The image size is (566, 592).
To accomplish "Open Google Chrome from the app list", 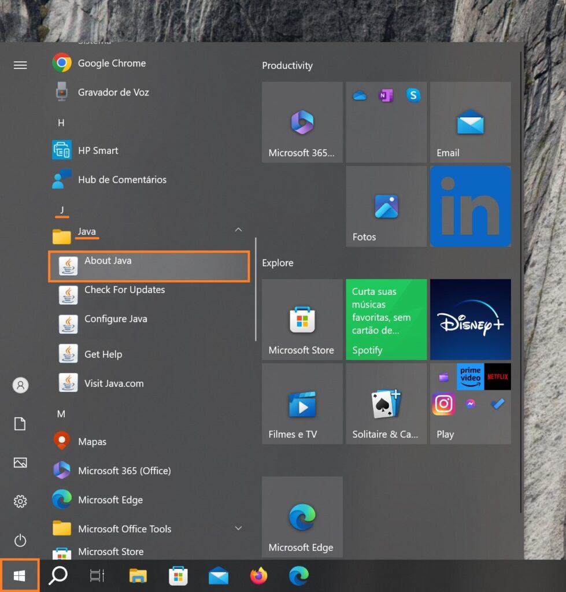I will pyautogui.click(x=112, y=63).
